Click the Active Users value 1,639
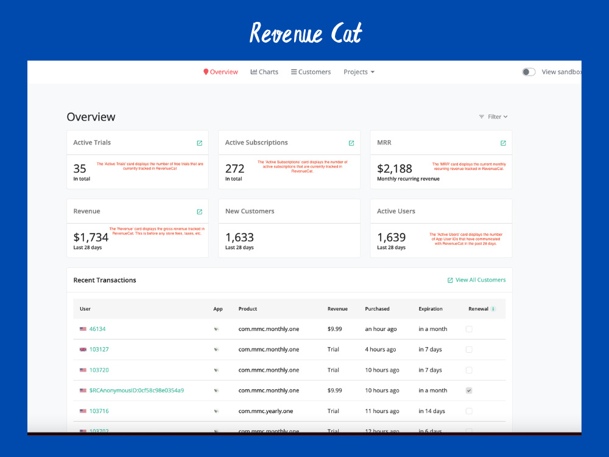Screen dimensions: 609x457 (392, 237)
